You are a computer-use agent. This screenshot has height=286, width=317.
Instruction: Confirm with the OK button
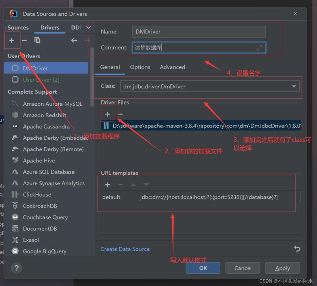tap(203, 268)
